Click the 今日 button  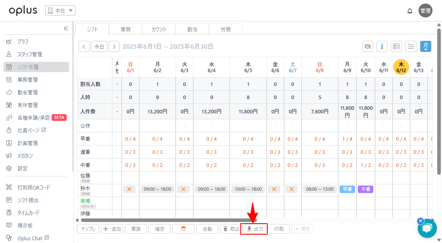[99, 46]
